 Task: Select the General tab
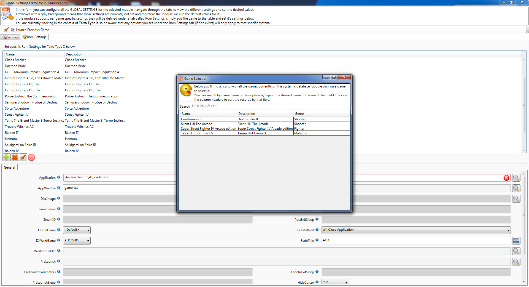[9, 168]
